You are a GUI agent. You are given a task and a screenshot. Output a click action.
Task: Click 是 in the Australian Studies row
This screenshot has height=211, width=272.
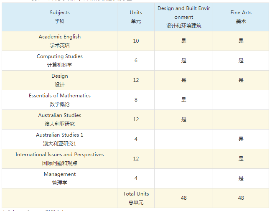click(x=184, y=119)
